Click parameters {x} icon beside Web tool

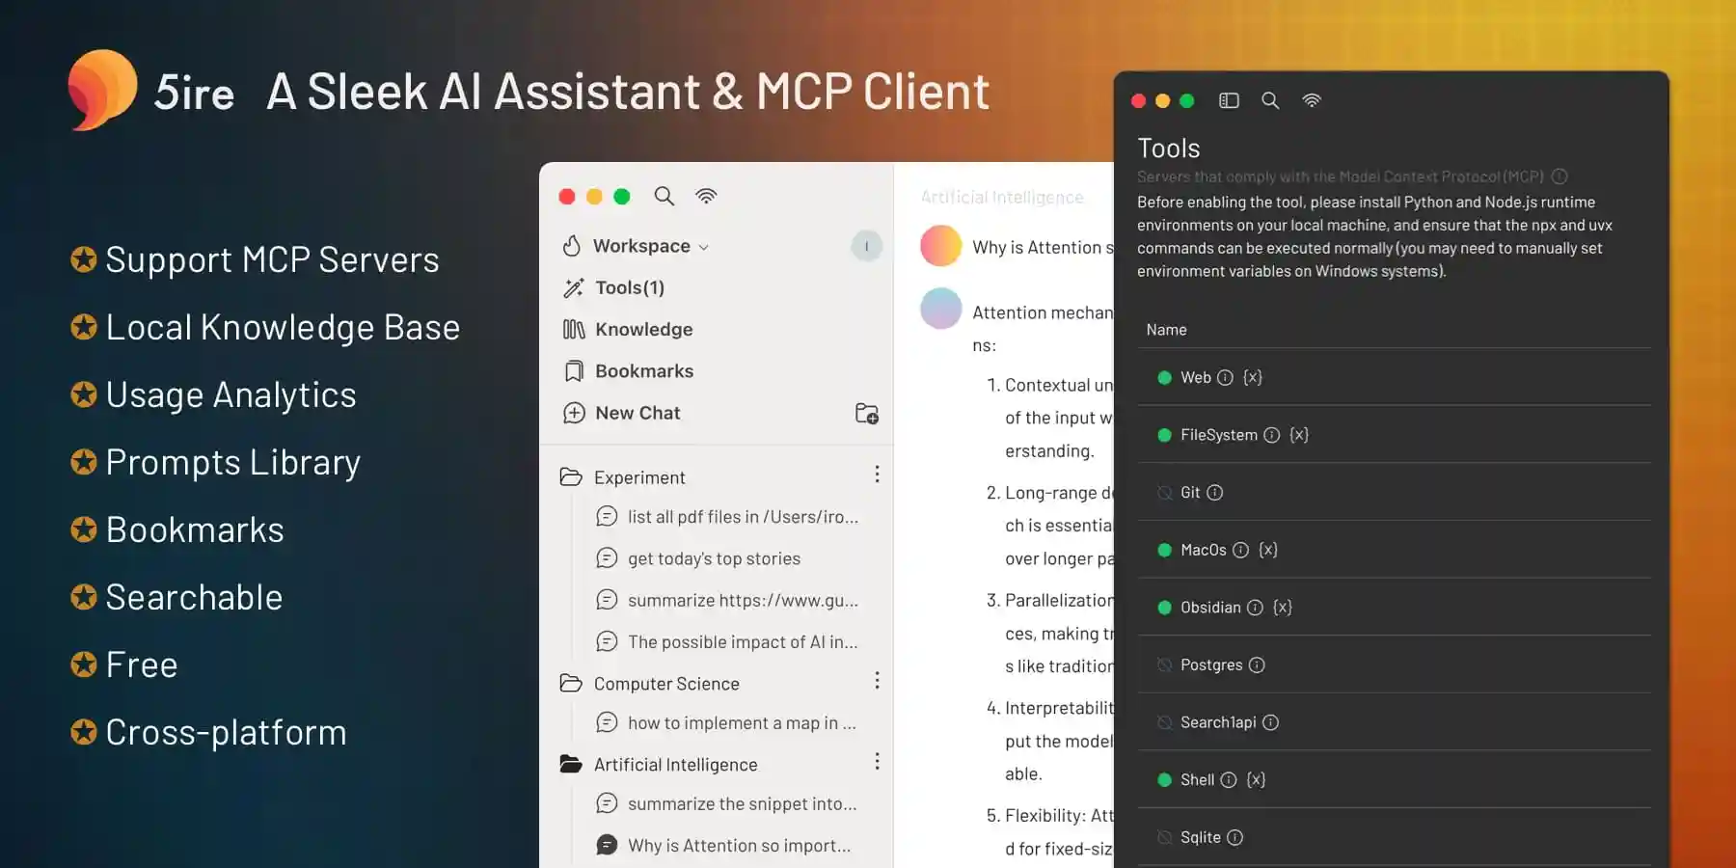1253,377
